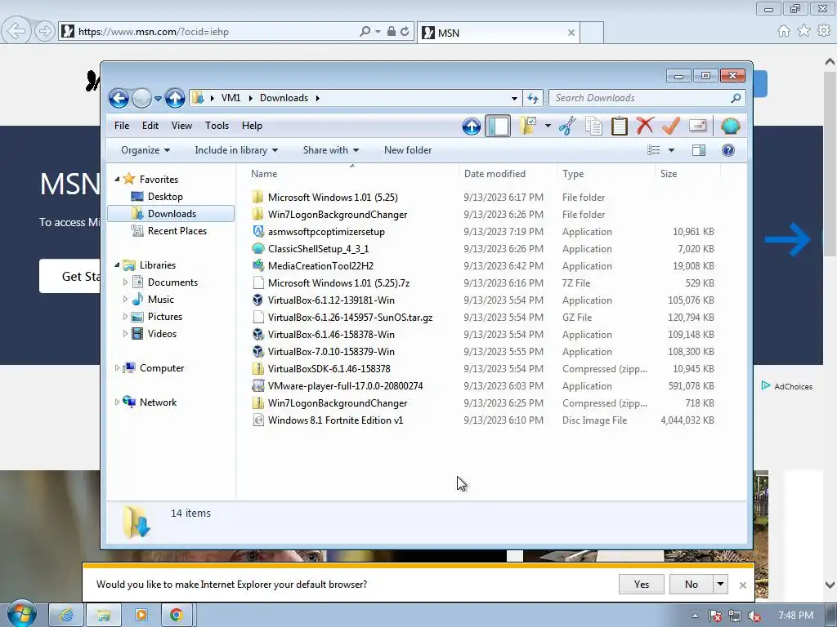Click the blue Help question mark icon
Viewport: 837px width, 627px height.
pyautogui.click(x=728, y=150)
